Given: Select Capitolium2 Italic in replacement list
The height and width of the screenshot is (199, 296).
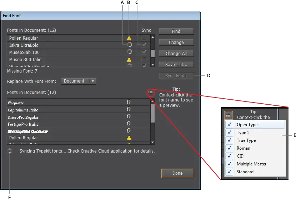Looking at the screenshot, I should pos(79,109).
